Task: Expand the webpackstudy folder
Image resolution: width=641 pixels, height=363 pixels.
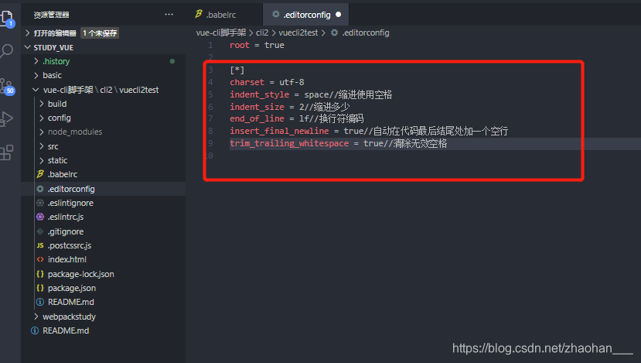Action: [x=36, y=317]
